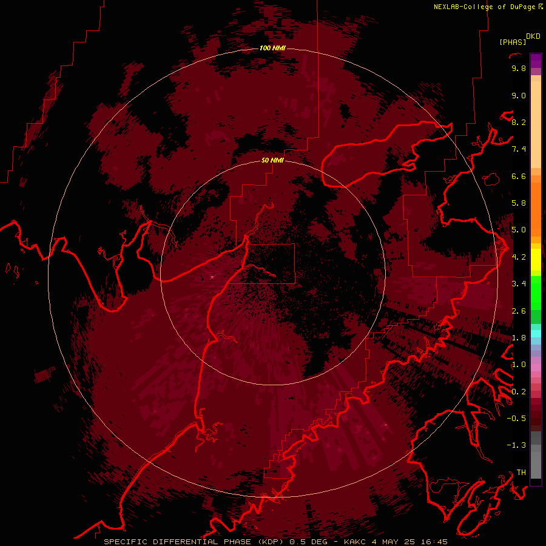Select the 9.0 value on the legend
546x546 pixels.
coord(519,95)
